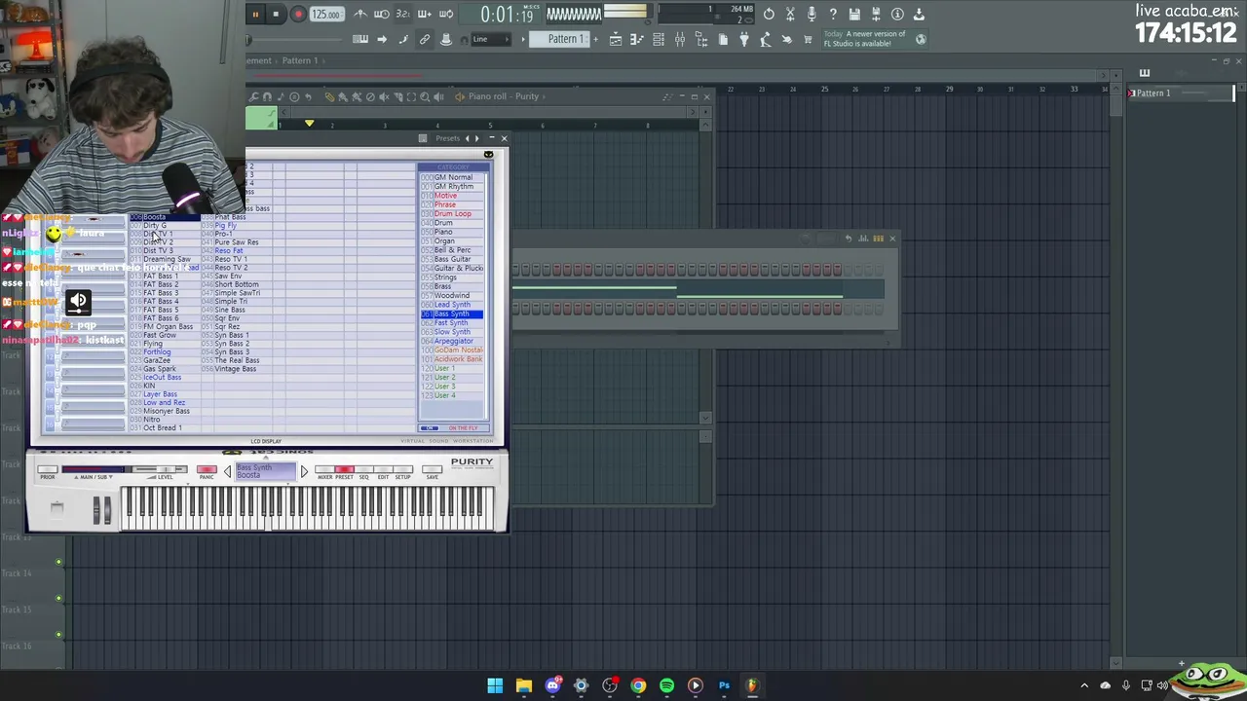Select the Arpeggiator category in Purity

[452, 342]
